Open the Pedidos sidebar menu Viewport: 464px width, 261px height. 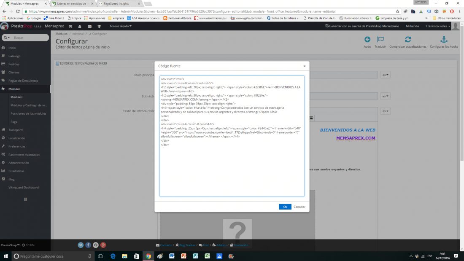click(x=13, y=64)
